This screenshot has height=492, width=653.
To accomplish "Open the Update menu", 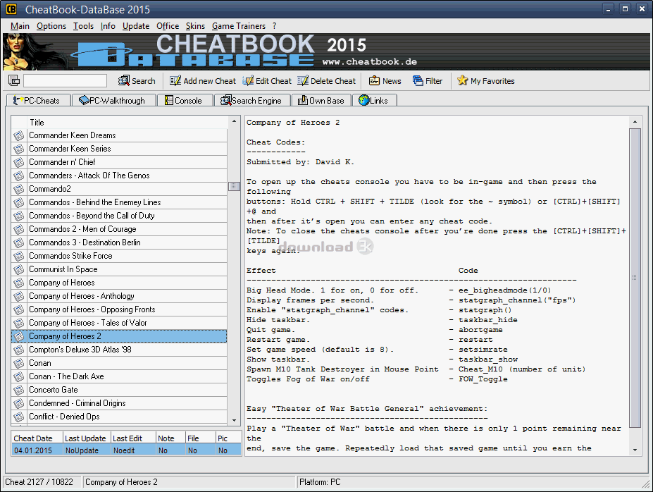I will click(136, 26).
